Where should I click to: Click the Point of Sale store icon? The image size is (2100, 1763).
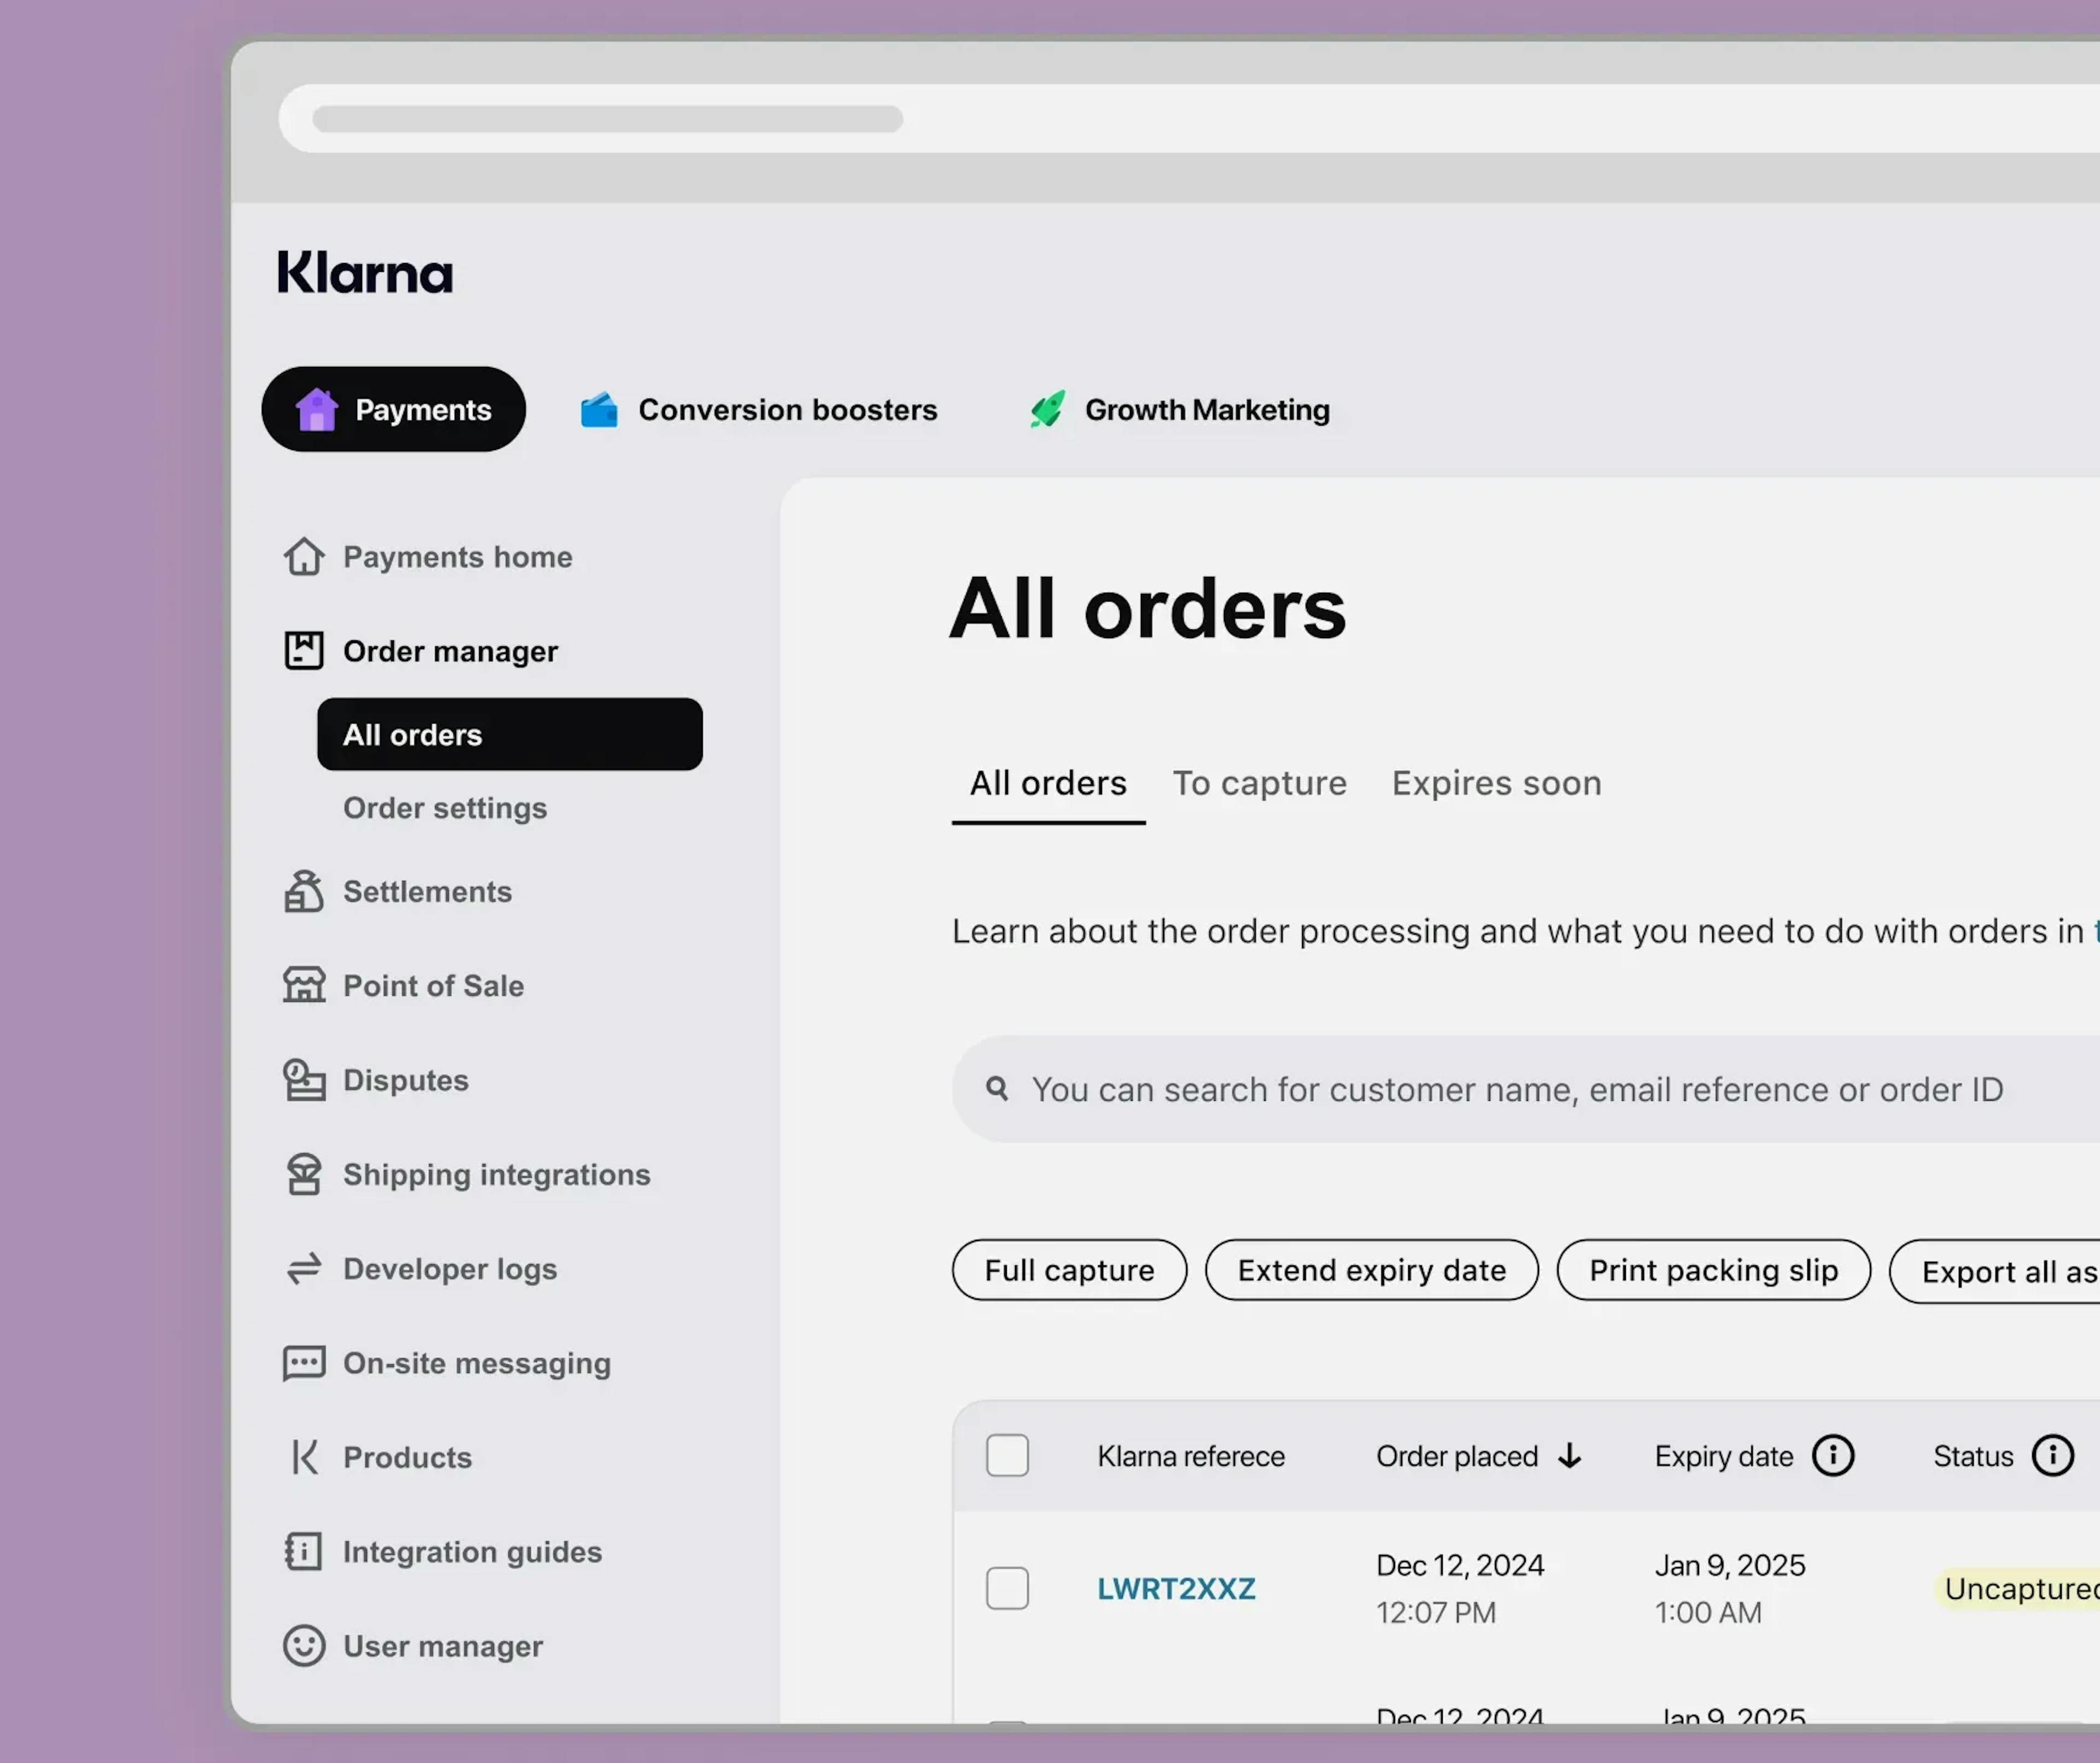[304, 984]
